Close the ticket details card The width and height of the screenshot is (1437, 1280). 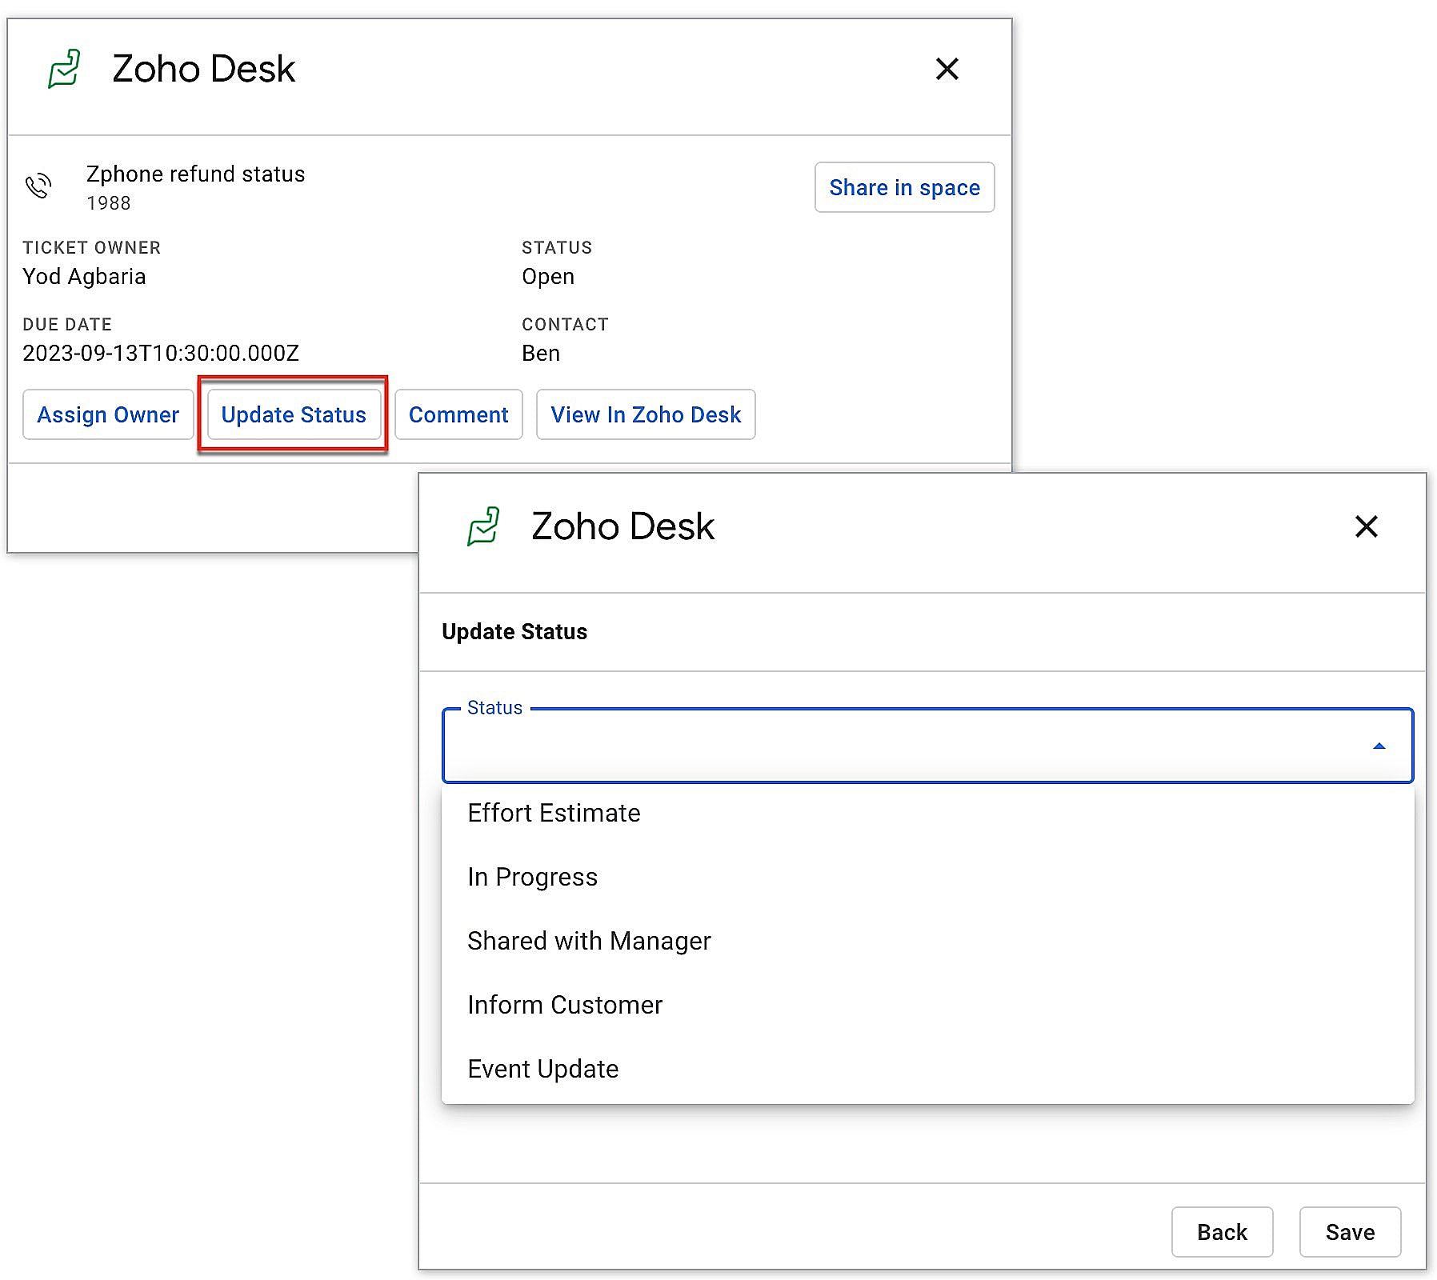pyautogui.click(x=947, y=69)
